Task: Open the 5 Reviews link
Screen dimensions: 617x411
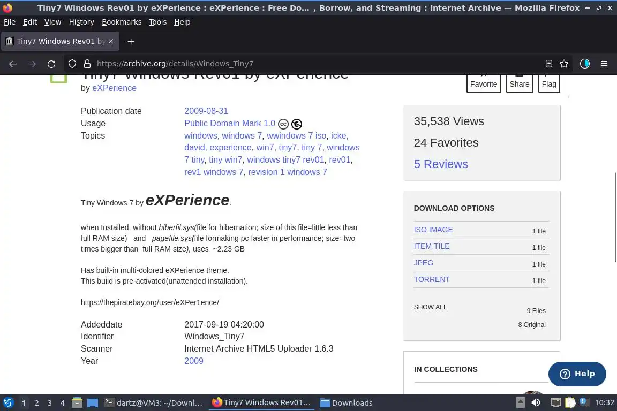Action: tap(441, 164)
